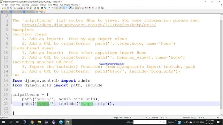Viewport: 223px width, 125px height.
Task: Click the Save All toolbar icon
Action: tap(11, 8)
